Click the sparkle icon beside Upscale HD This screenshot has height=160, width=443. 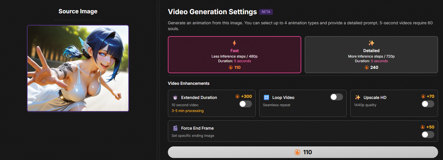point(358,98)
